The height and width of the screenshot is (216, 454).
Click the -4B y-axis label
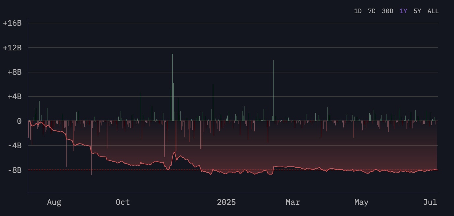14,146
